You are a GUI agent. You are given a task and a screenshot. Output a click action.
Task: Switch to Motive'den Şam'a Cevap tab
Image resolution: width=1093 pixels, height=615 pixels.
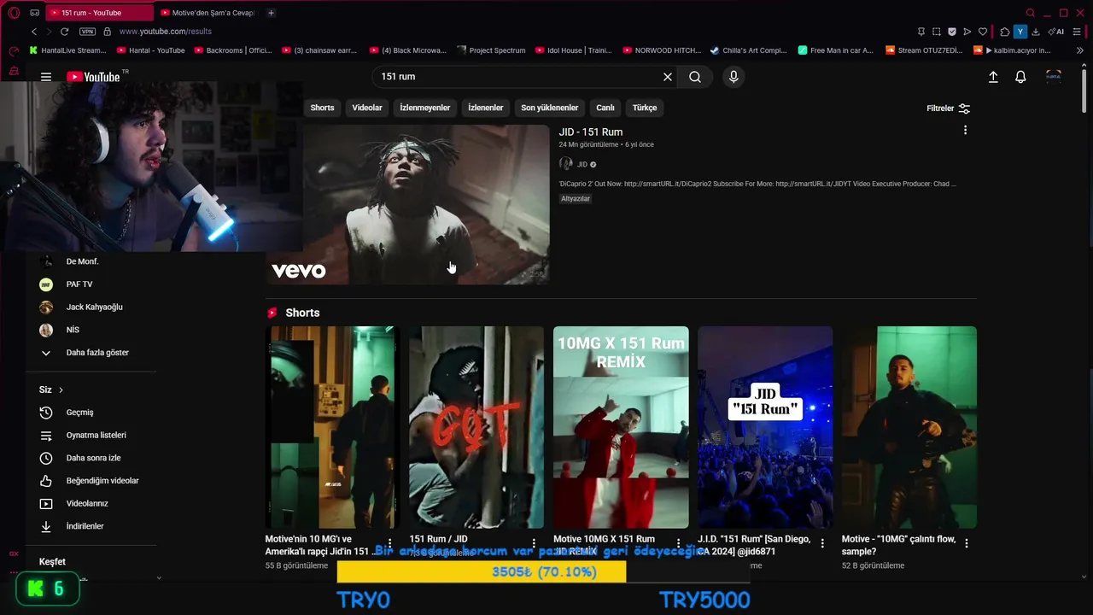point(208,13)
